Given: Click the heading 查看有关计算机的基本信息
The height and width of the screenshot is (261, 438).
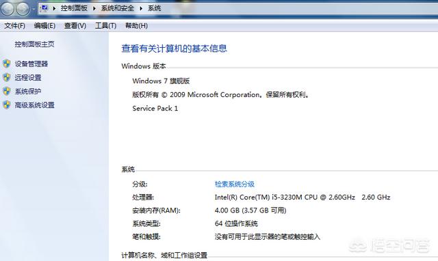Looking at the screenshot, I should tap(174, 49).
